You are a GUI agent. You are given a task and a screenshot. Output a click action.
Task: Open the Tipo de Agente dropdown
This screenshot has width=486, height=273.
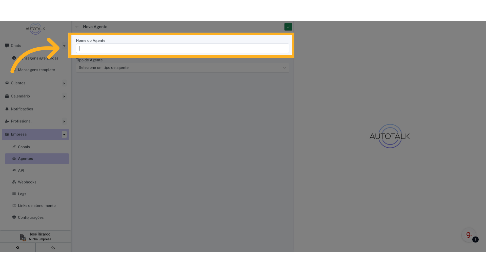pos(183,67)
